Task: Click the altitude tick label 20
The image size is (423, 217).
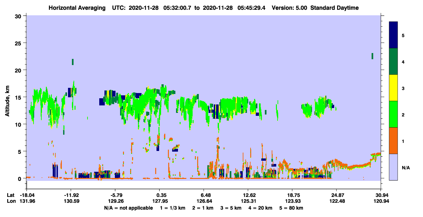Action: coord(19,70)
